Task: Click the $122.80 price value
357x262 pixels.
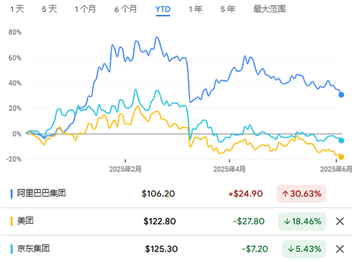Action: pos(160,221)
